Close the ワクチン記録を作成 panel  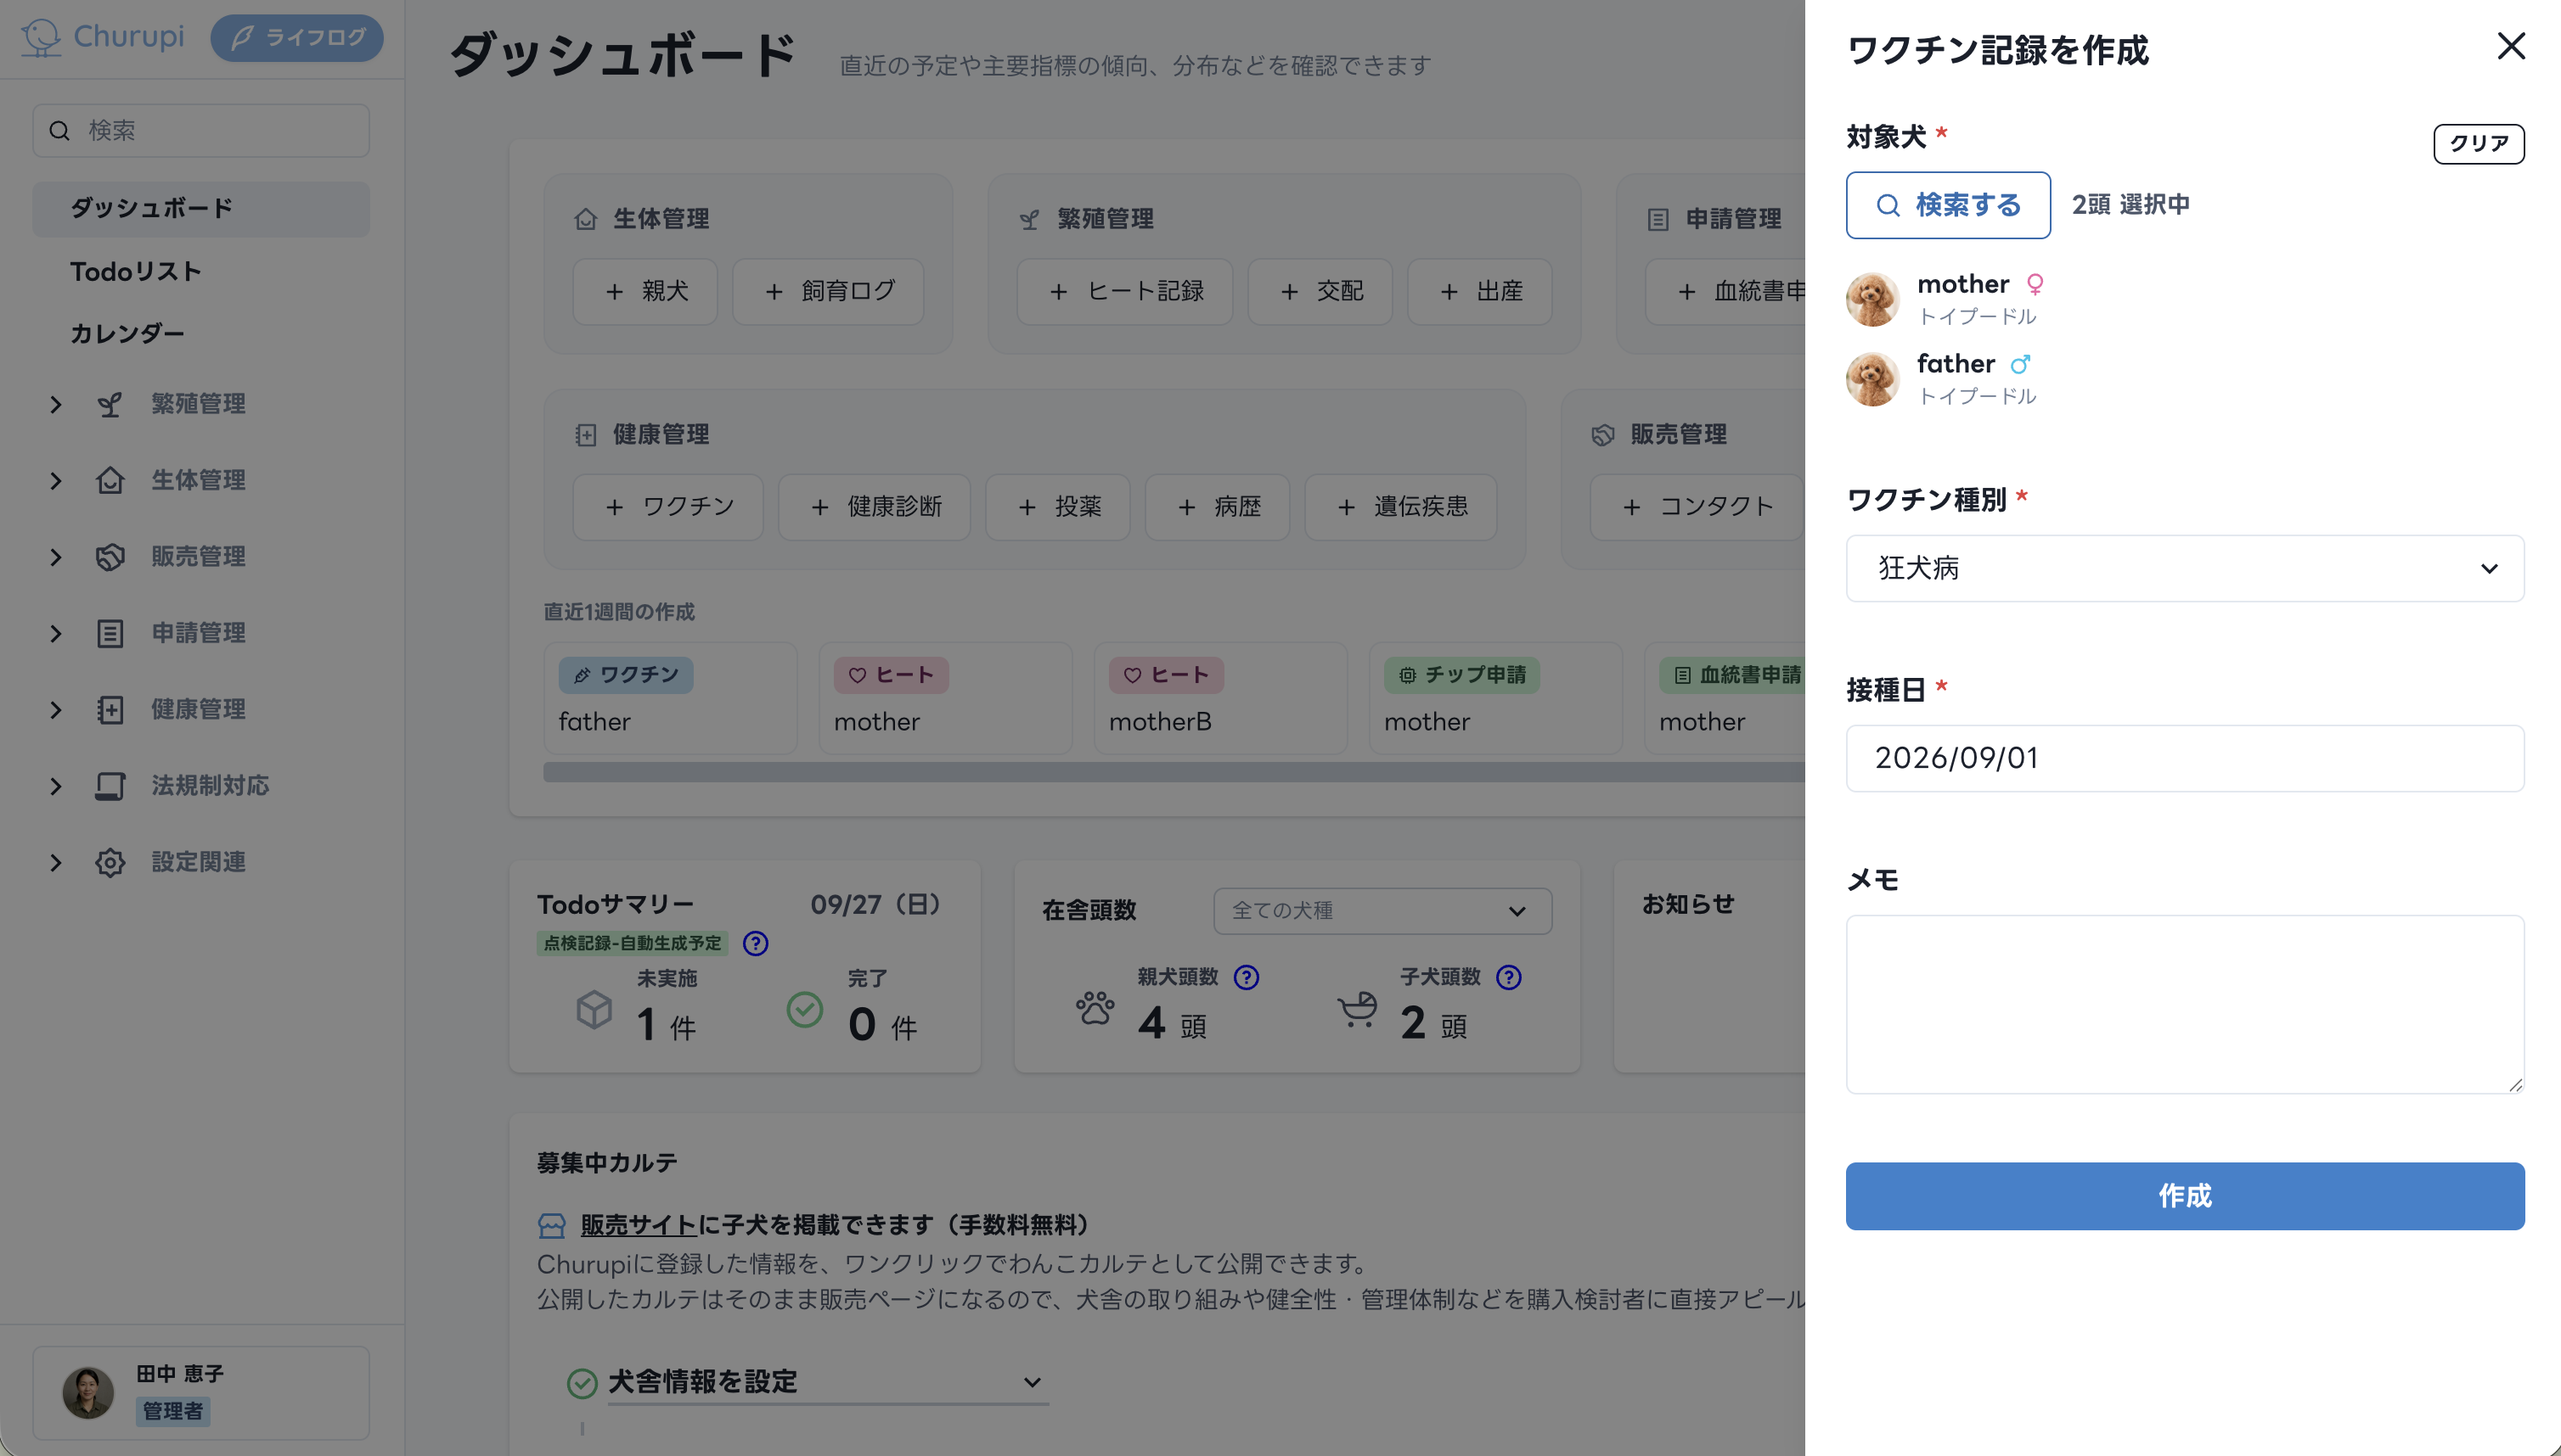click(x=2510, y=46)
